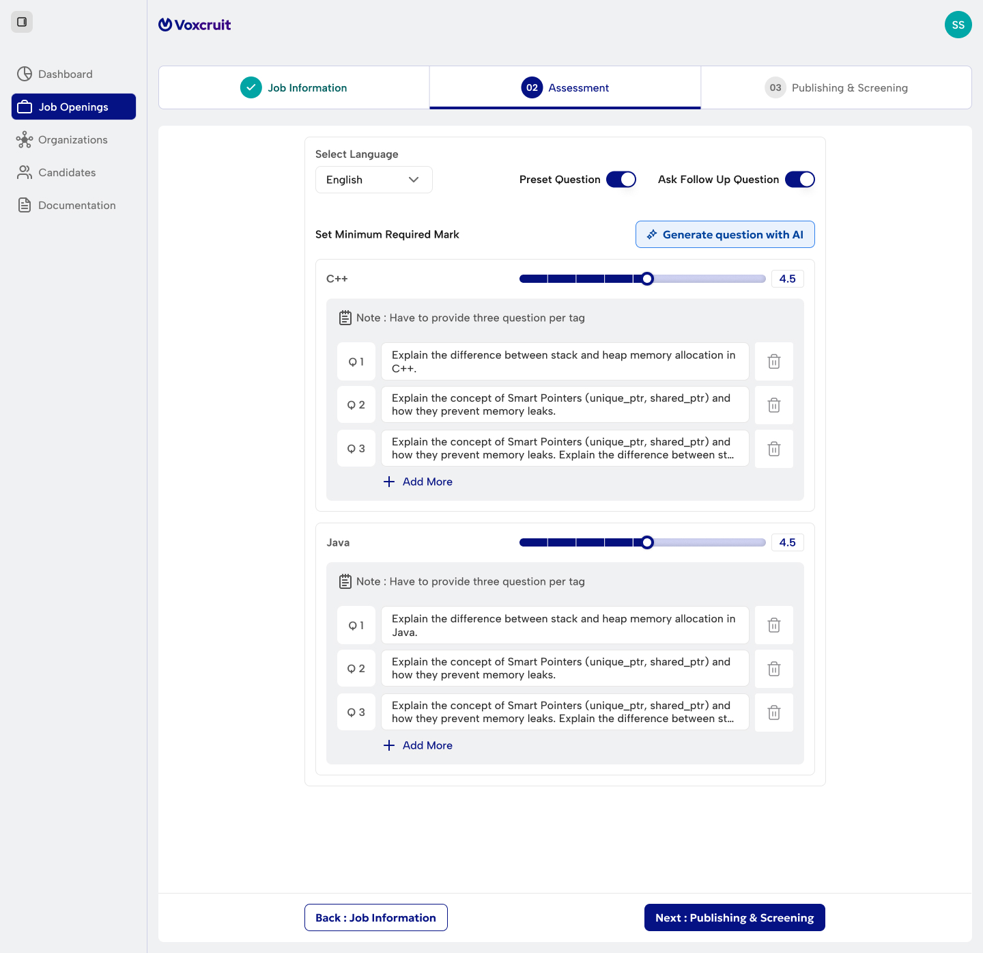Delete C++ question Q 2 with trash icon

774,405
